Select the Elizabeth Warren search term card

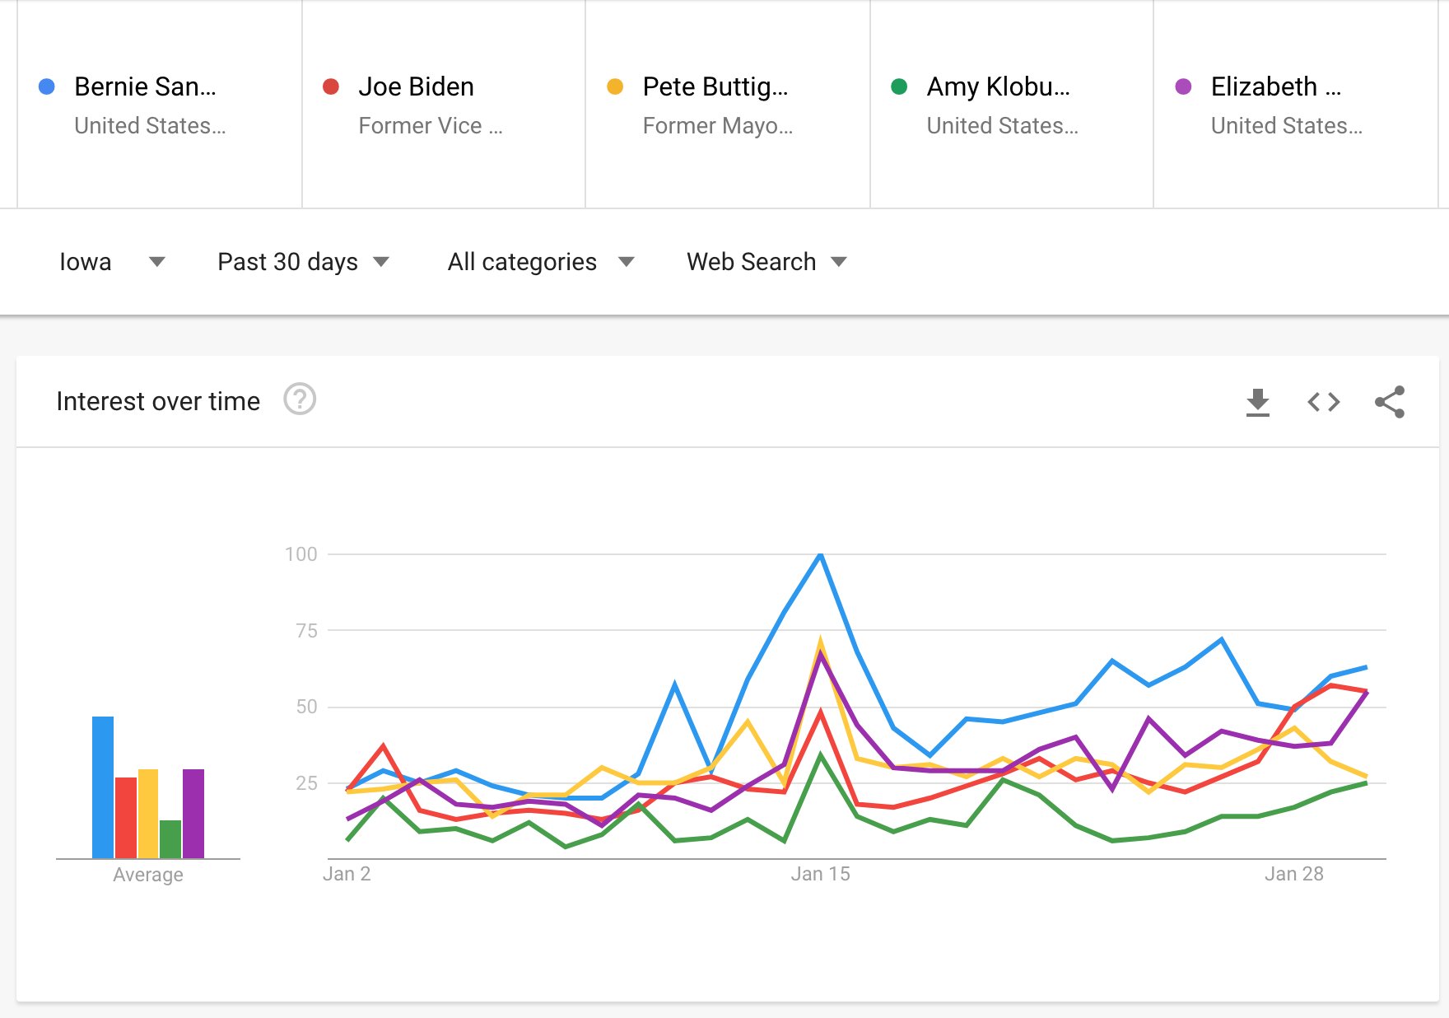(x=1296, y=104)
